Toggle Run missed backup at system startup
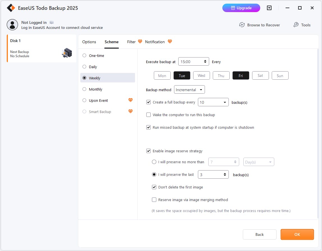Image resolution: width=322 pixels, height=251 pixels. pyautogui.click(x=149, y=127)
